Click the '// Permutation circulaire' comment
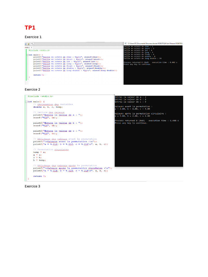Image resolution: width=208 pixels, height=277 pixels. [51, 149]
